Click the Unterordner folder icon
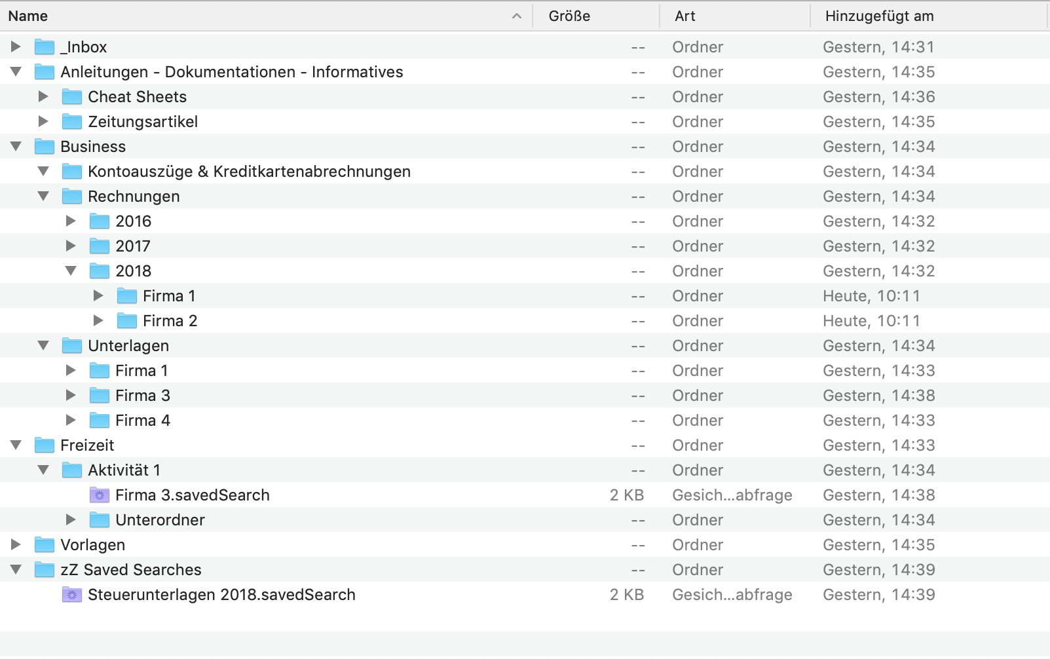1050x659 pixels. point(99,520)
